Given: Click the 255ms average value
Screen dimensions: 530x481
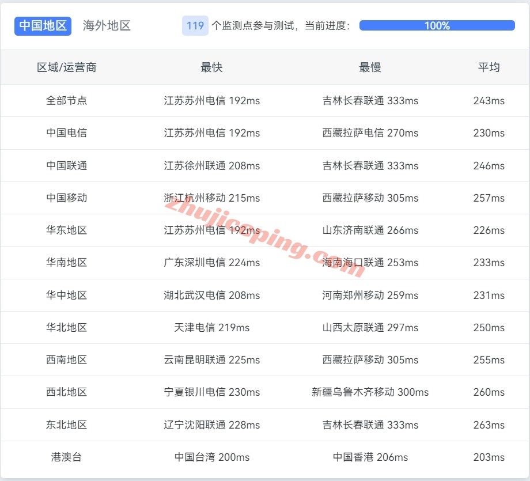Looking at the screenshot, I should [489, 359].
